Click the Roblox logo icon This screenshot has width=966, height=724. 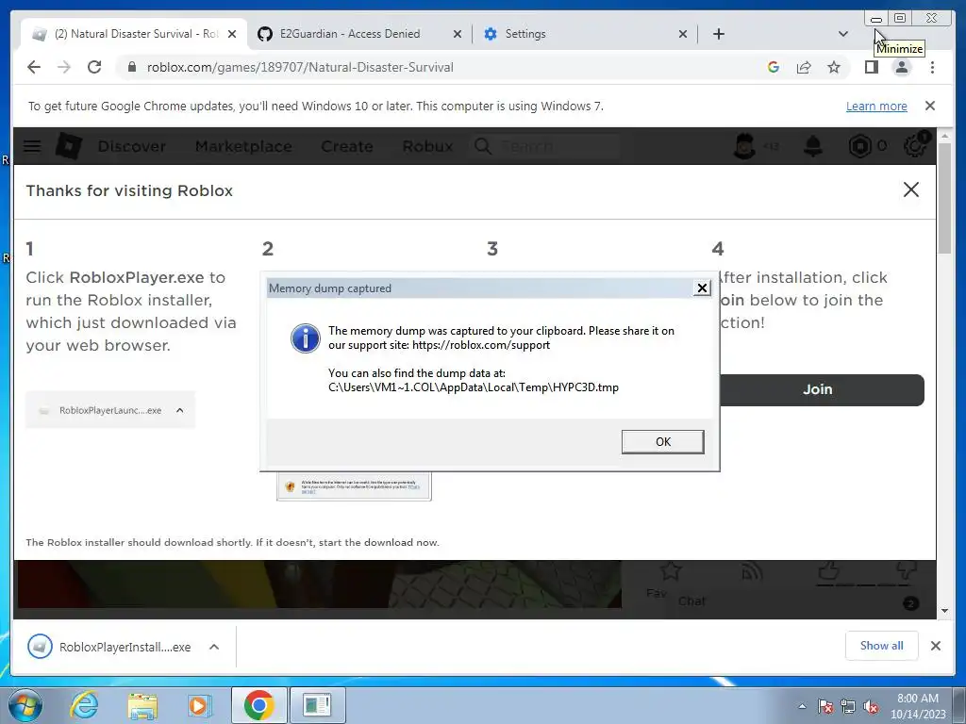coord(69,146)
